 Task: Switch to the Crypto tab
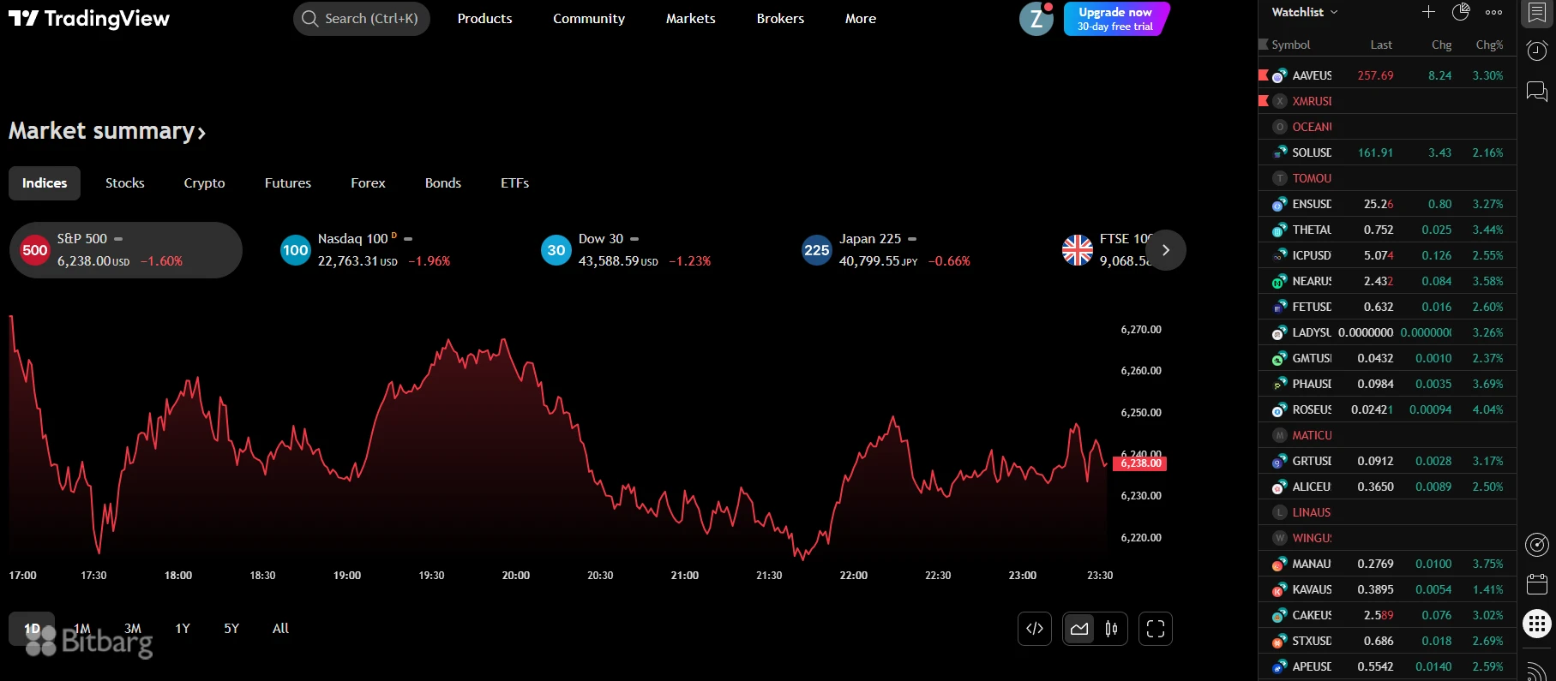[x=204, y=183]
